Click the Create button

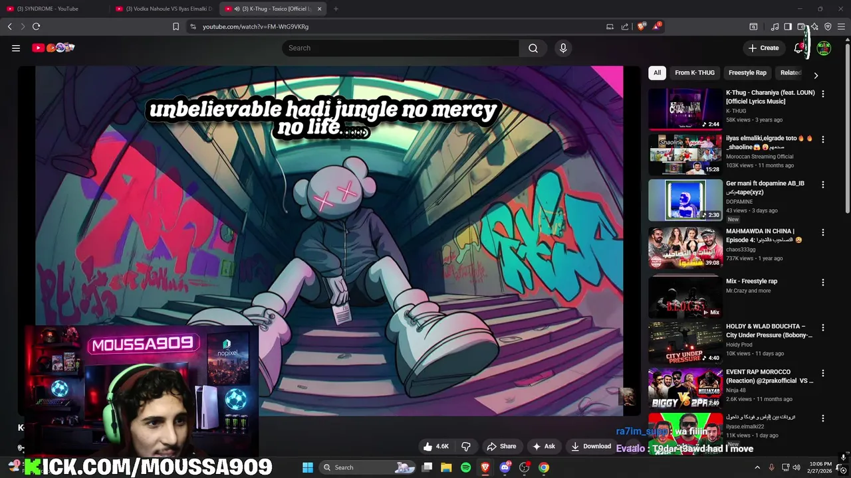click(763, 48)
